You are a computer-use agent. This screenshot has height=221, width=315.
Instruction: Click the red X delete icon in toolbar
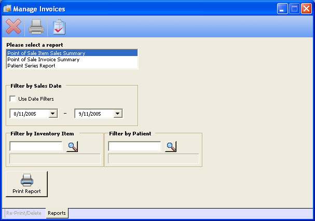tap(13, 27)
